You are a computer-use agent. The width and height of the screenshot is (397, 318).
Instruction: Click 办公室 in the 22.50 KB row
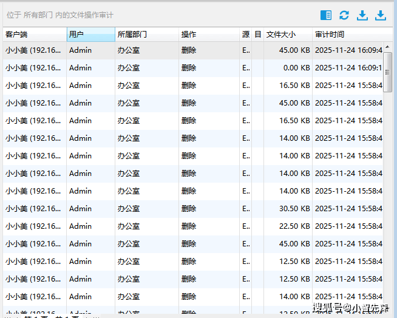pyautogui.click(x=128, y=226)
